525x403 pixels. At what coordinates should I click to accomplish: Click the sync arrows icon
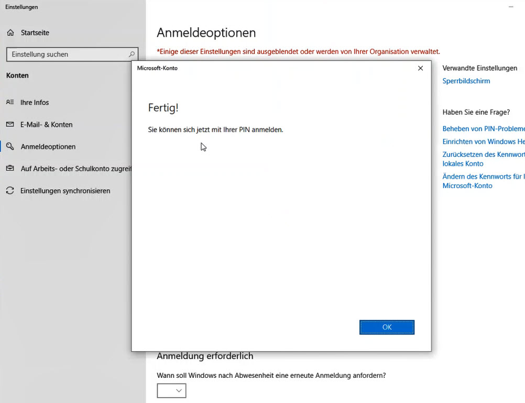pyautogui.click(x=10, y=191)
